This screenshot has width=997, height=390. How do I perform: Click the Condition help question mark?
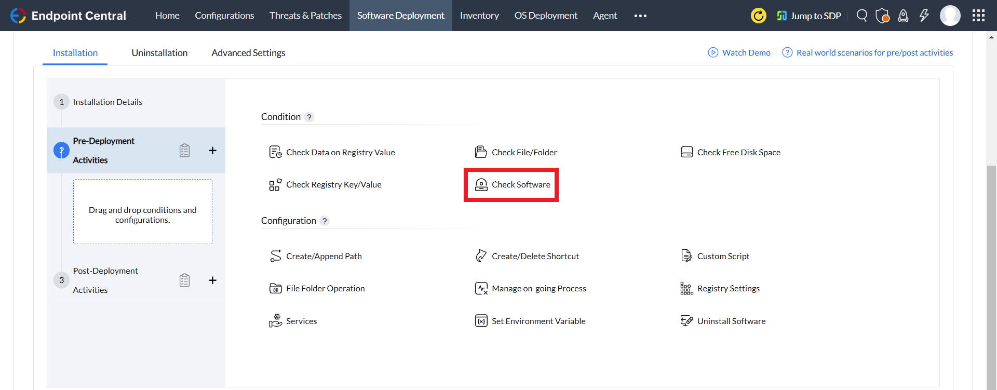coord(309,117)
